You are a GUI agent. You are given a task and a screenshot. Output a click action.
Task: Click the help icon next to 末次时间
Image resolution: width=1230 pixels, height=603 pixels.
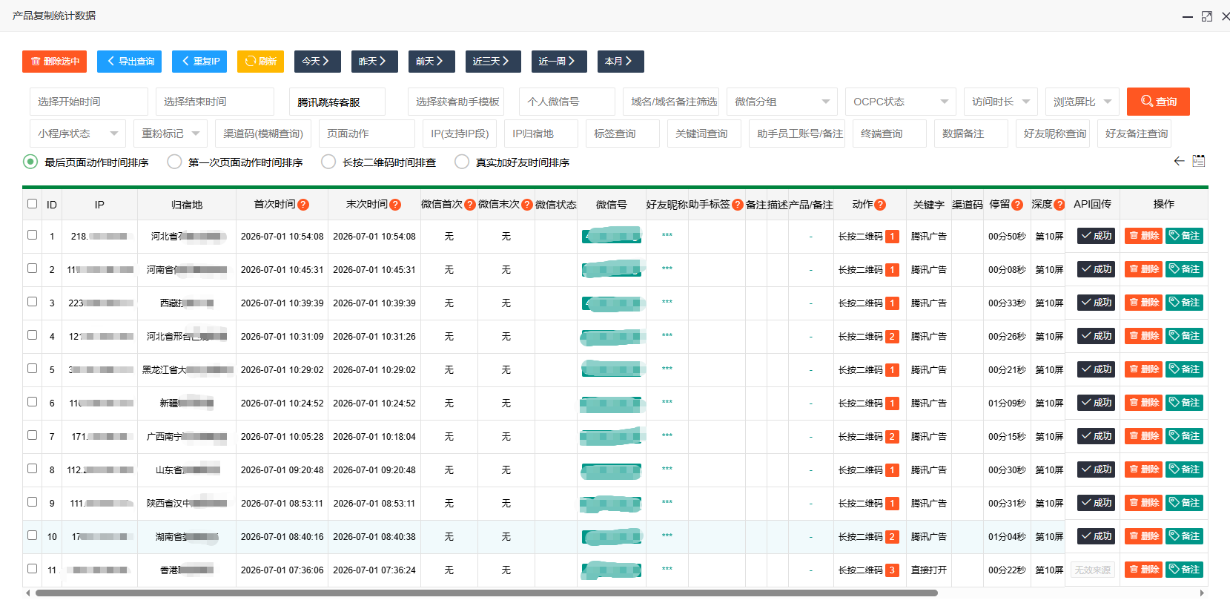(395, 205)
